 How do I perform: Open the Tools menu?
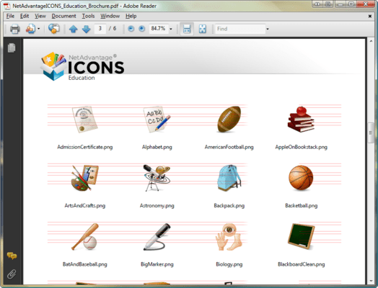click(x=88, y=16)
